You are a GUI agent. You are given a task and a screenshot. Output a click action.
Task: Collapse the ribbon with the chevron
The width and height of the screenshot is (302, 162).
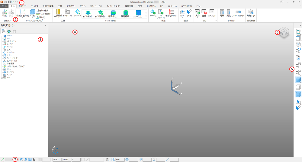coord(300,6)
